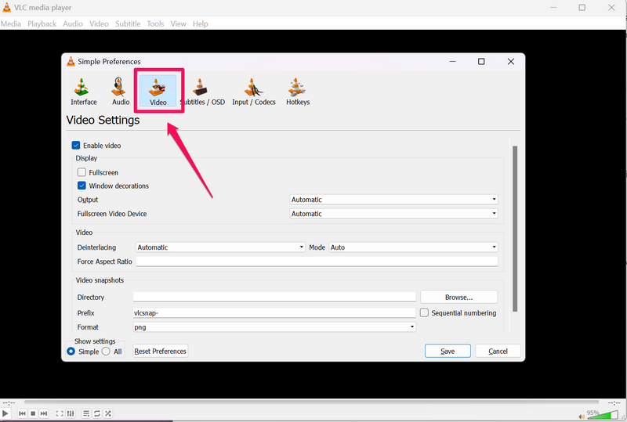627x422 pixels.
Task: Click Reset Preferences
Action: click(x=161, y=351)
